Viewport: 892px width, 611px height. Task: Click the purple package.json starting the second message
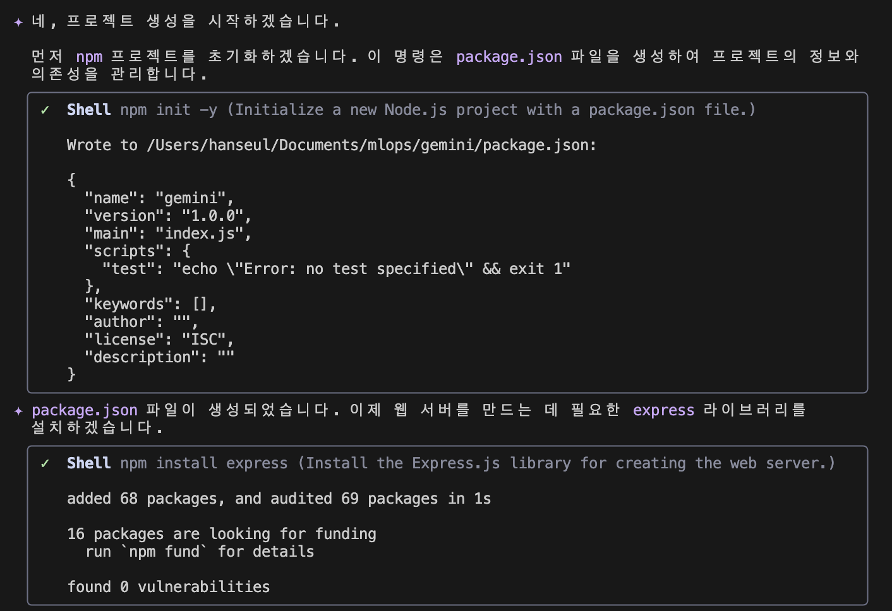tap(85, 410)
